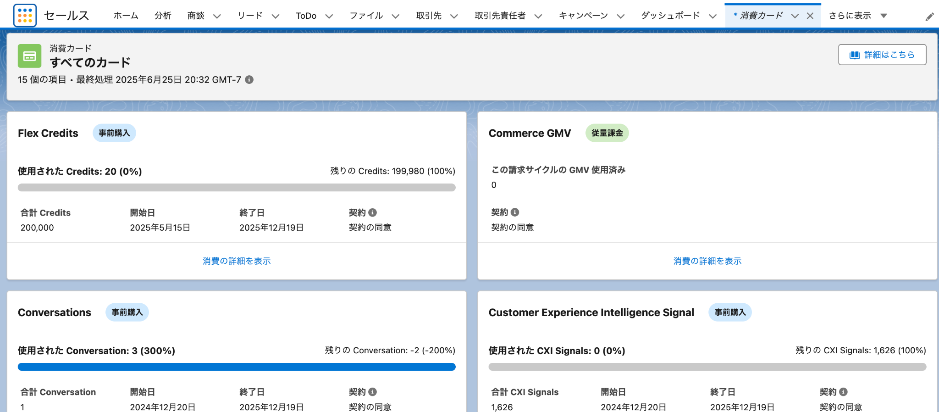Click 残りの CXI Signals: 1,626 (100%) text
Image resolution: width=939 pixels, height=412 pixels.
click(861, 351)
